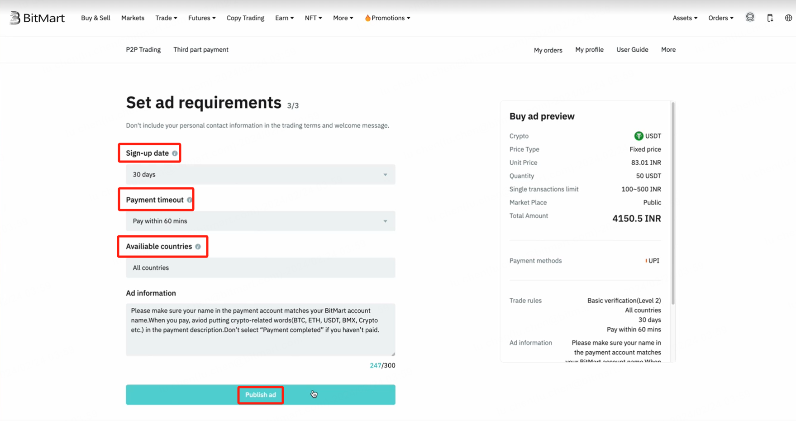Open the Promotions menu
Viewport: 796px width, 421px height.
click(387, 18)
